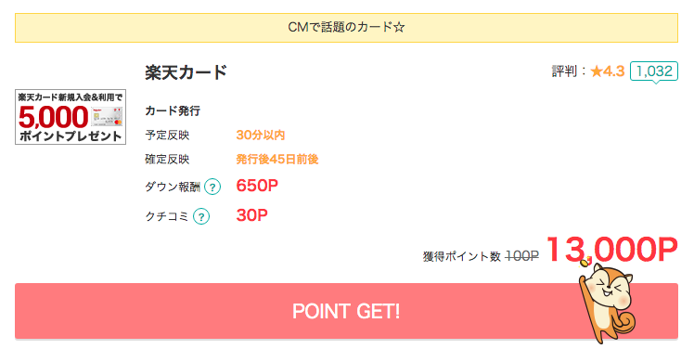694x349 pixels.
Task: Click the POINT GET! button
Action: pos(346,311)
